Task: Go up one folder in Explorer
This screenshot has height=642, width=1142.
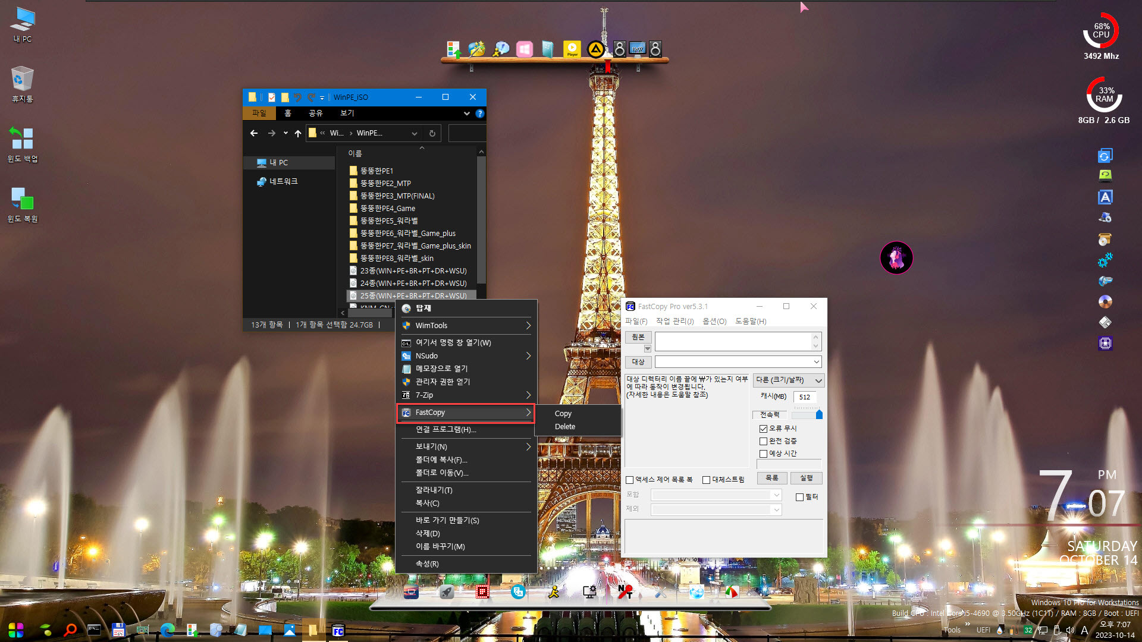Action: 298,133
